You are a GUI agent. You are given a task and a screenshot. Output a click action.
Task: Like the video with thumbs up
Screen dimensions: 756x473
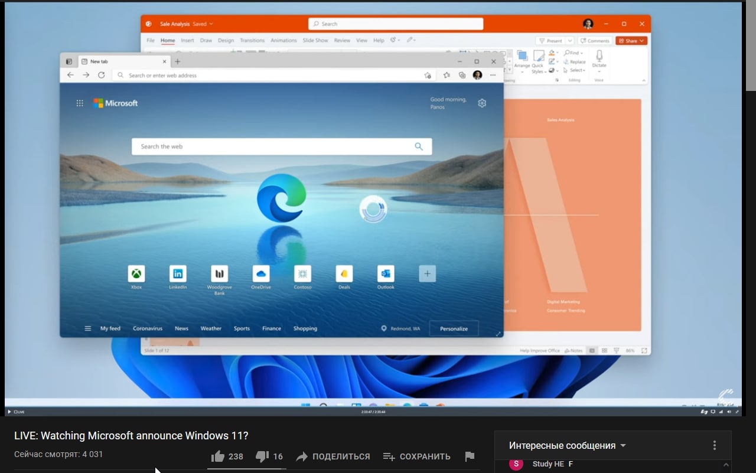[218, 456]
